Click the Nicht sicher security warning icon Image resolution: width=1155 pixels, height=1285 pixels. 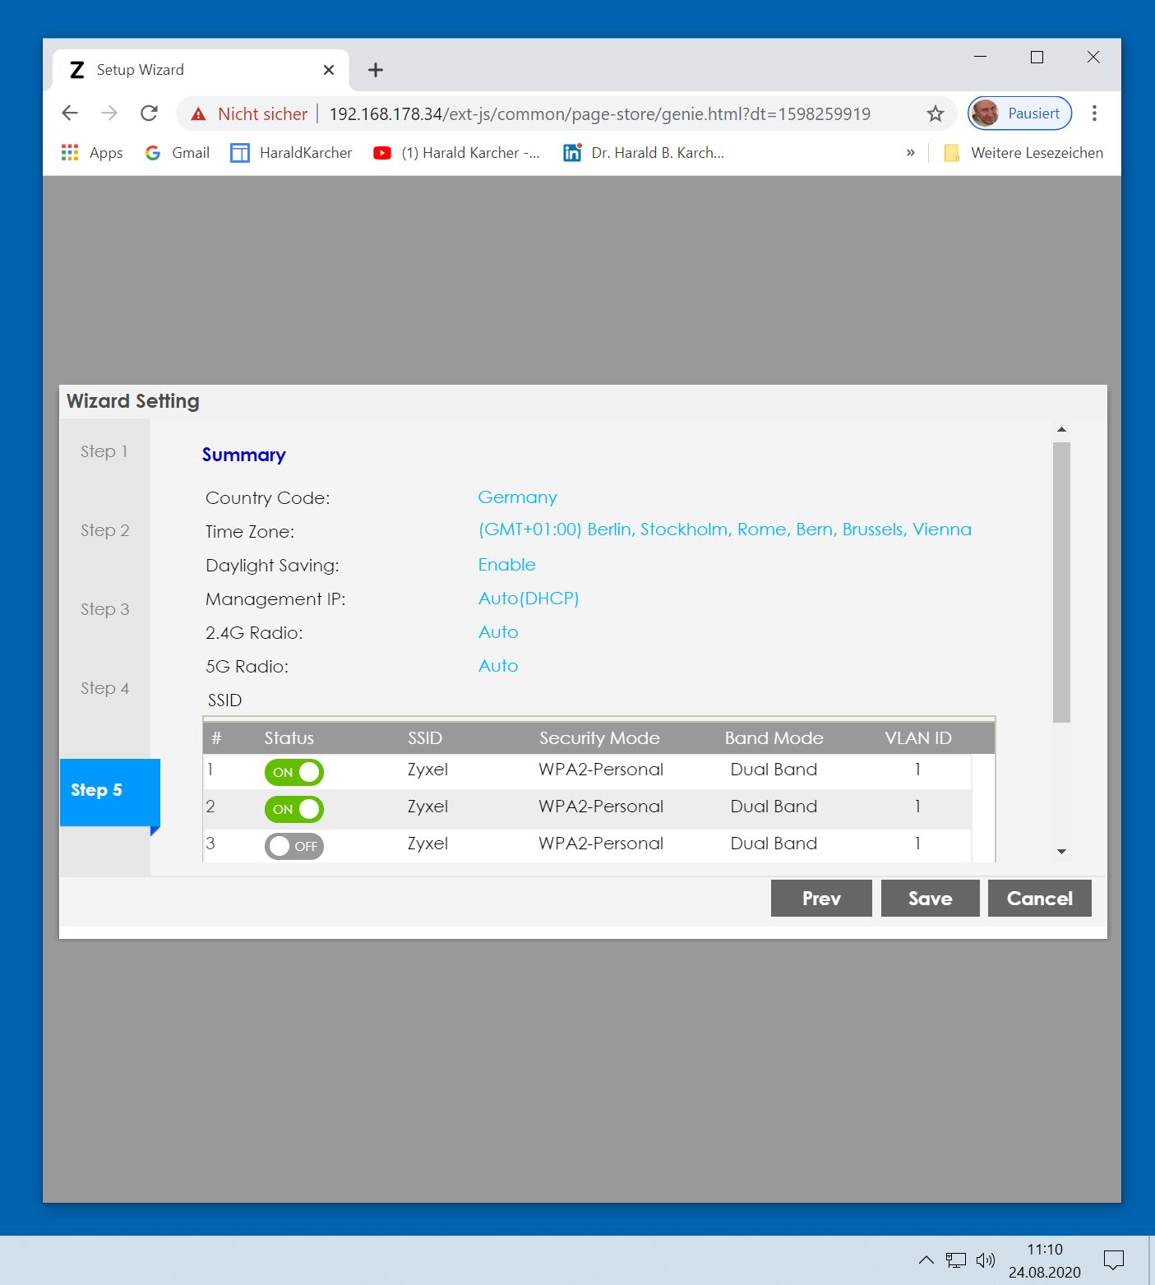198,113
